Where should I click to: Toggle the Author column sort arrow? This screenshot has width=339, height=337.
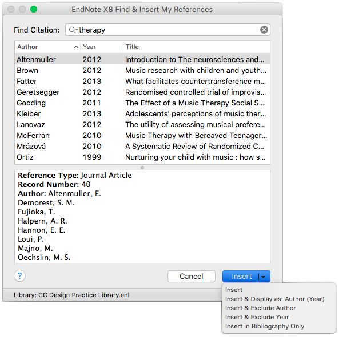76,47
